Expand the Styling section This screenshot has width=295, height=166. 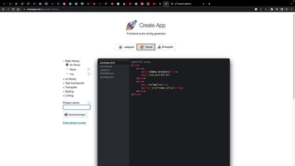click(68, 91)
